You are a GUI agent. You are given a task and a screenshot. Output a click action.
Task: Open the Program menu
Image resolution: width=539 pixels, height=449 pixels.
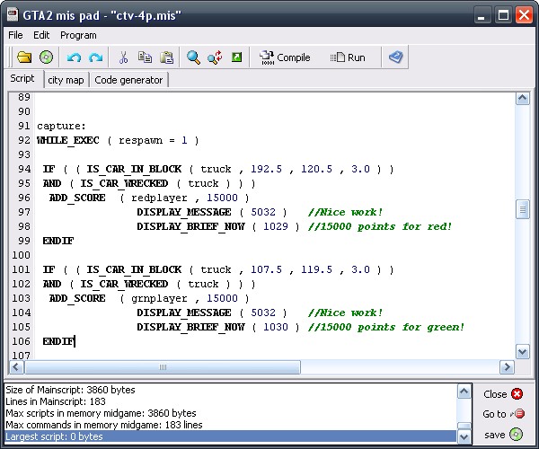click(x=78, y=35)
